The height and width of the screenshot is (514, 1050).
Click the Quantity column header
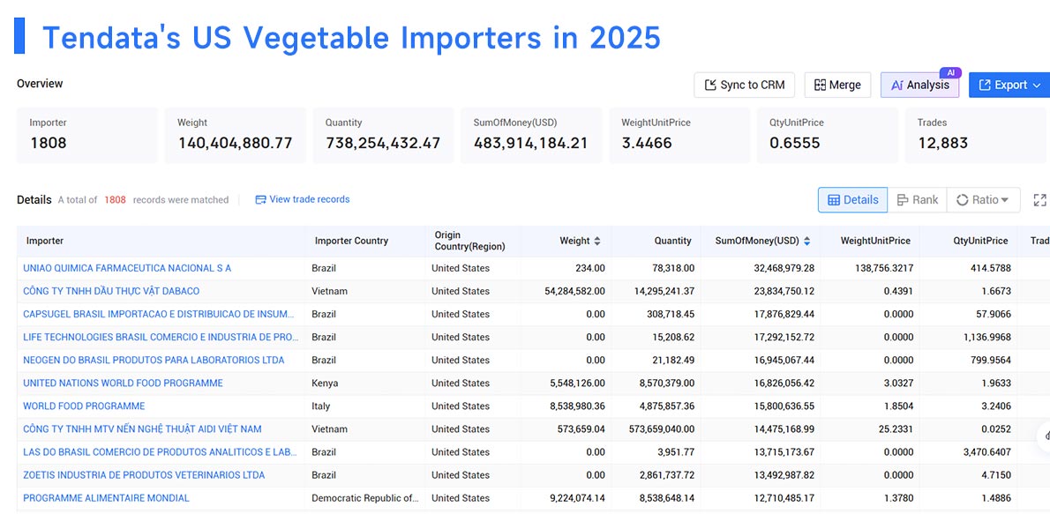point(672,241)
